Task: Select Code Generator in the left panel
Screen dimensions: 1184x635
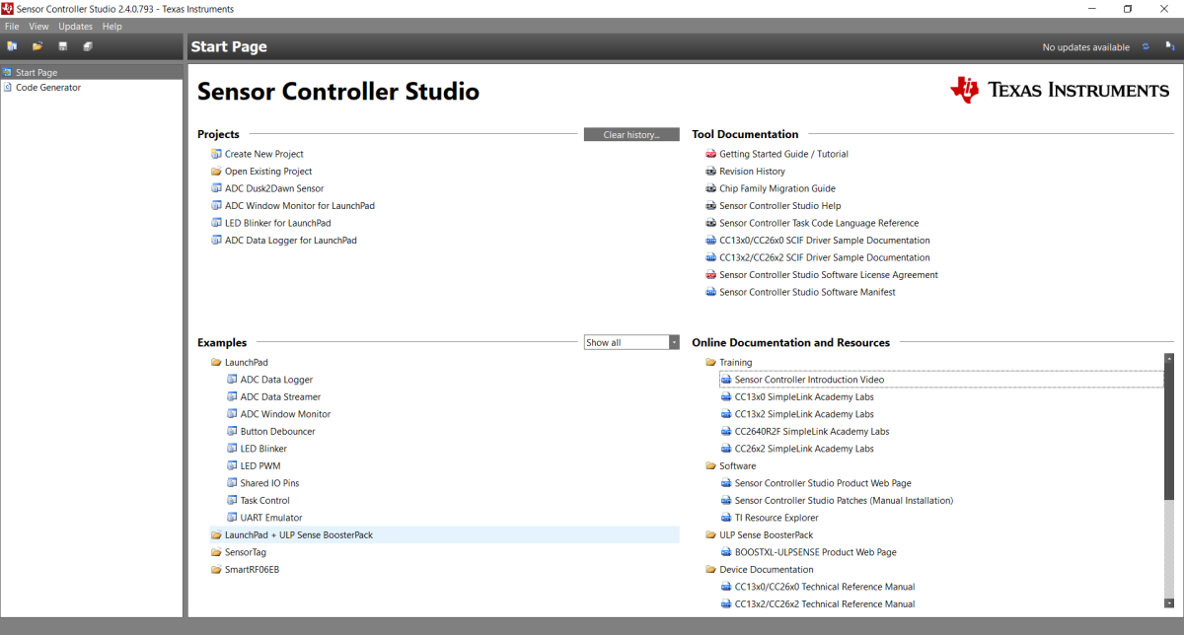Action: [x=47, y=88]
